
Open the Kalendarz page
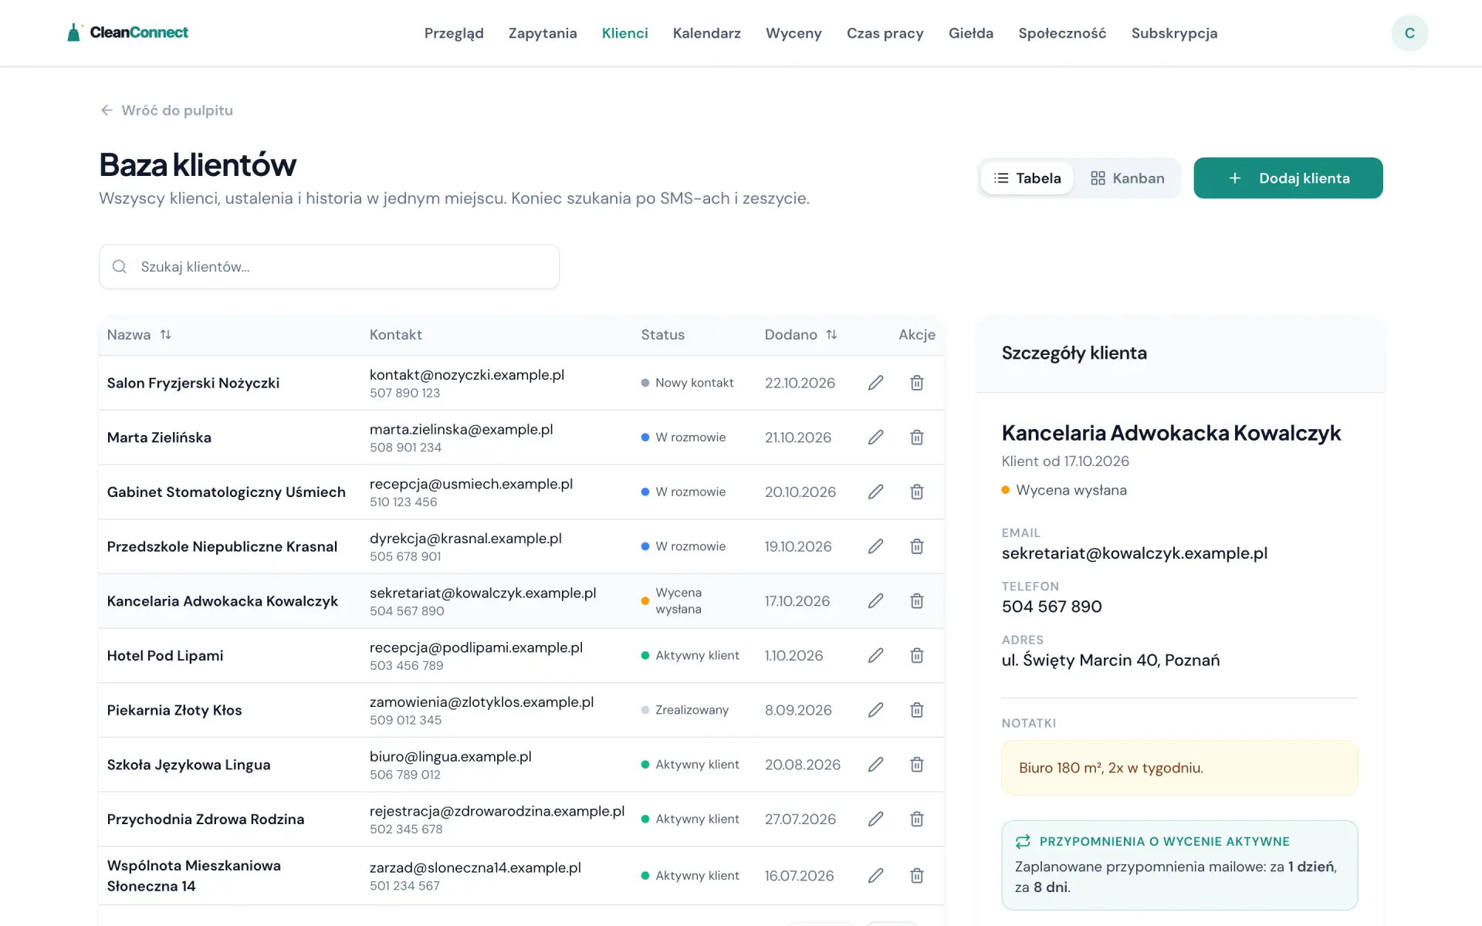point(706,33)
